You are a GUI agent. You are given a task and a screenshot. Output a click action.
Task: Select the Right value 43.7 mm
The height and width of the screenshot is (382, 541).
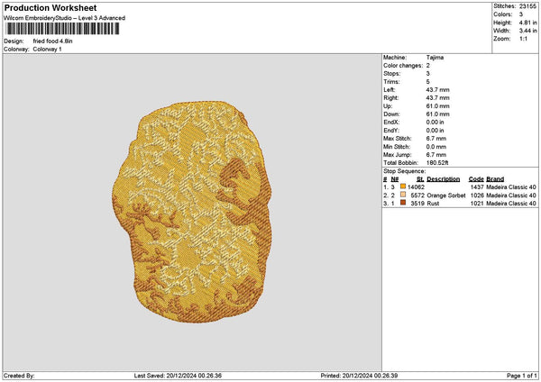click(x=438, y=98)
